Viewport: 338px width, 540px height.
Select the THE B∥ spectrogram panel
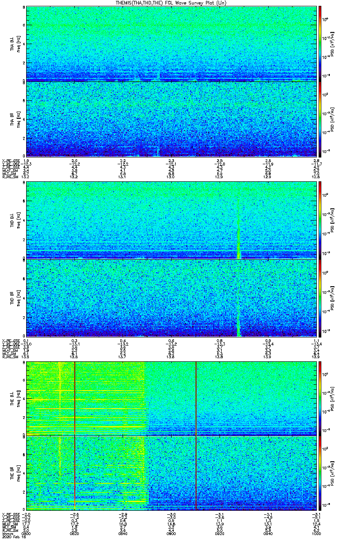tap(172, 473)
